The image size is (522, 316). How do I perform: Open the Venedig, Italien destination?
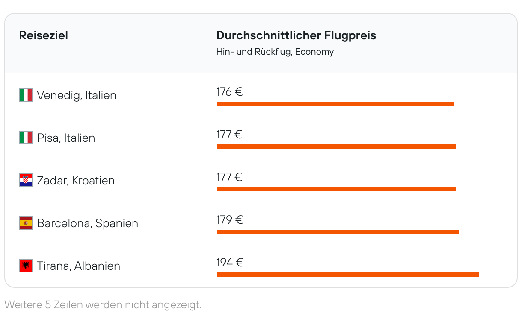click(x=77, y=95)
